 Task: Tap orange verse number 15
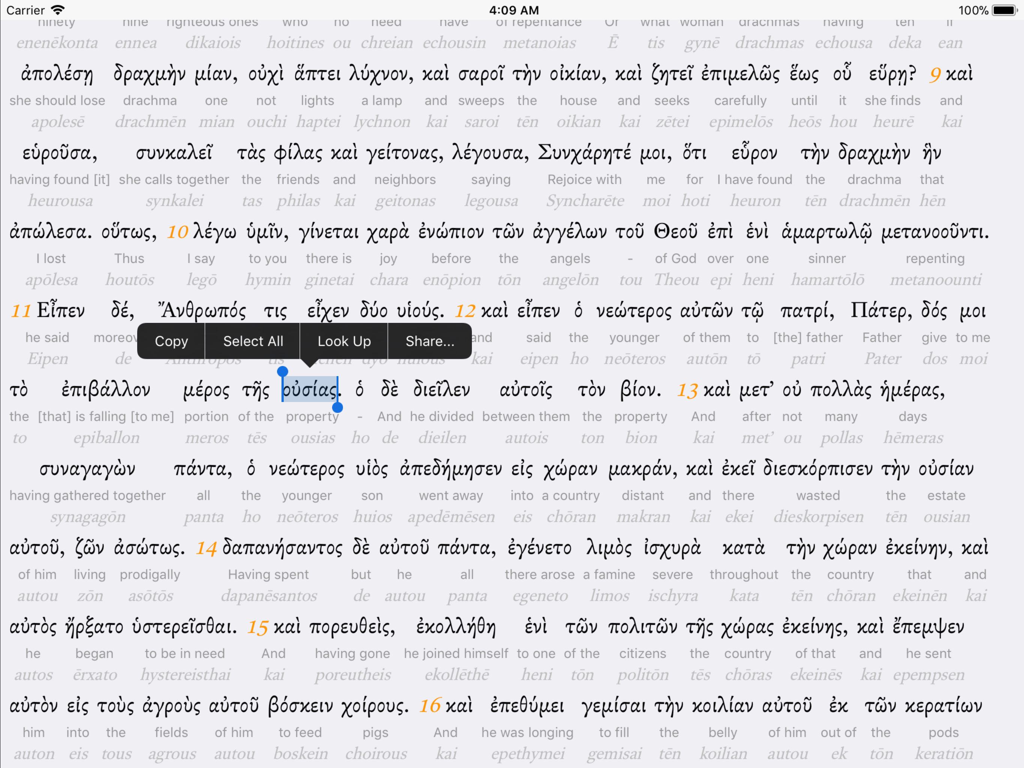coord(257,628)
